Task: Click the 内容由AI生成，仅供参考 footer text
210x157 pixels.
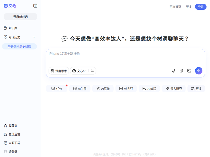Action: (107, 154)
